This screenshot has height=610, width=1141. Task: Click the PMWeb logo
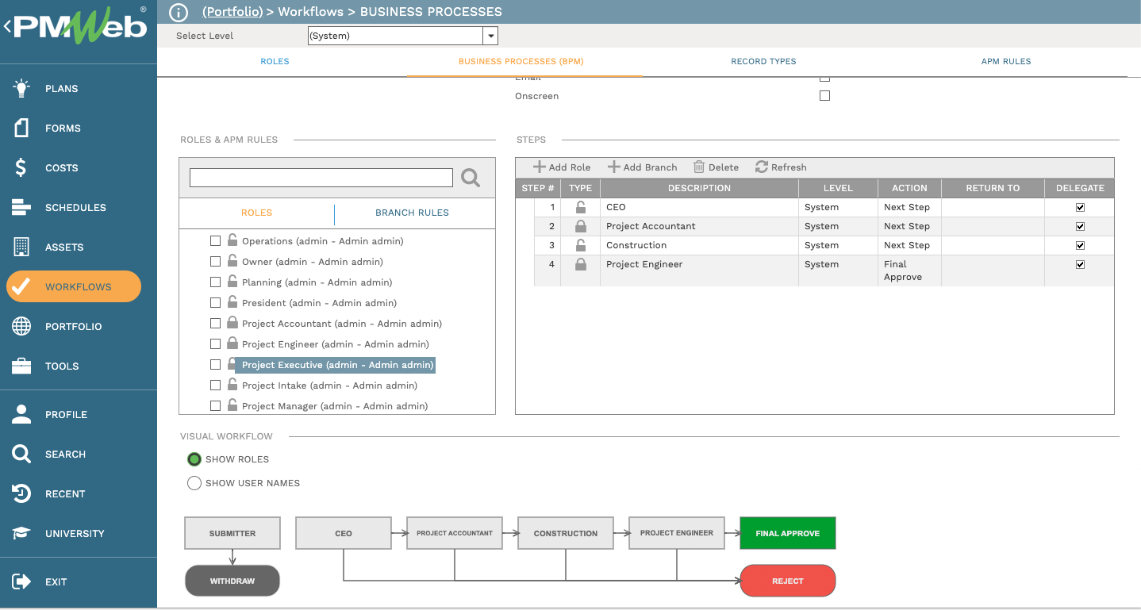click(x=79, y=26)
